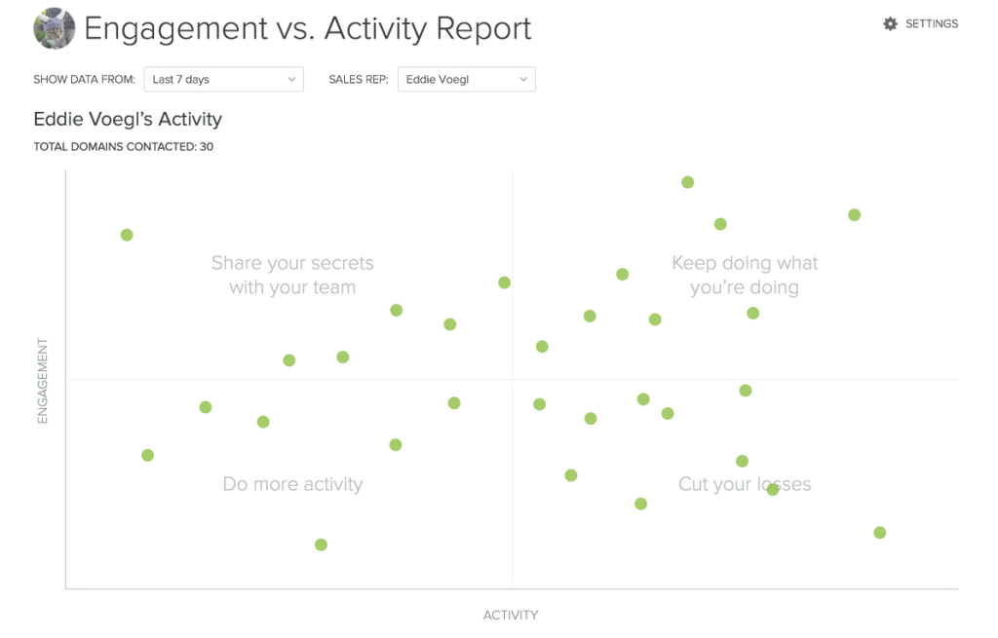Click the 'Do more activity' quadrant label

pyautogui.click(x=292, y=484)
